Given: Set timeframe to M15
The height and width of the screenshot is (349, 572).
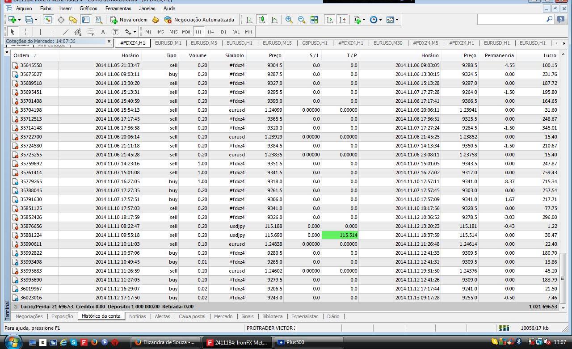Looking at the screenshot, I should point(173,32).
